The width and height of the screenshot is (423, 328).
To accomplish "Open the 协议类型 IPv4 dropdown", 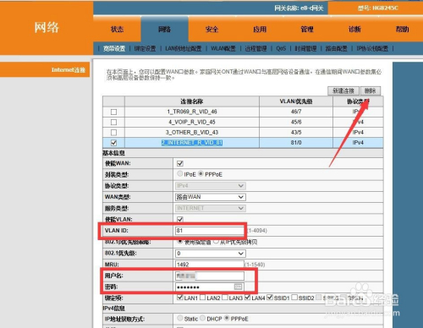I will pyautogui.click(x=211, y=186).
